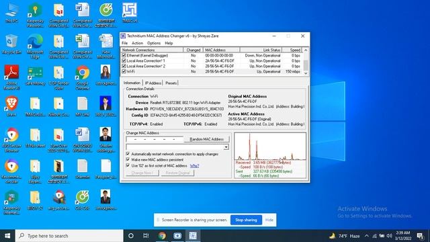
Task: Toggle the Local Area Connection* 2 checkbox
Action: coord(124,66)
